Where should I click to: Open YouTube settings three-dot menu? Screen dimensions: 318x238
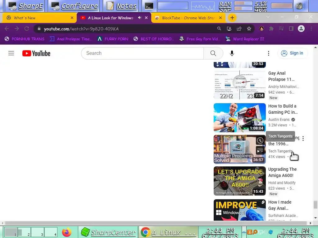click(269, 53)
